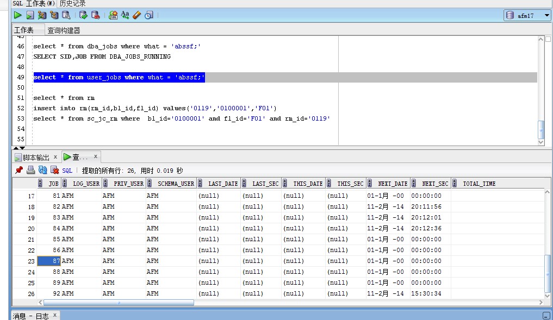553x320 pixels.
Task: Click line 53 sc_jc_rm select statement
Action: coord(182,118)
